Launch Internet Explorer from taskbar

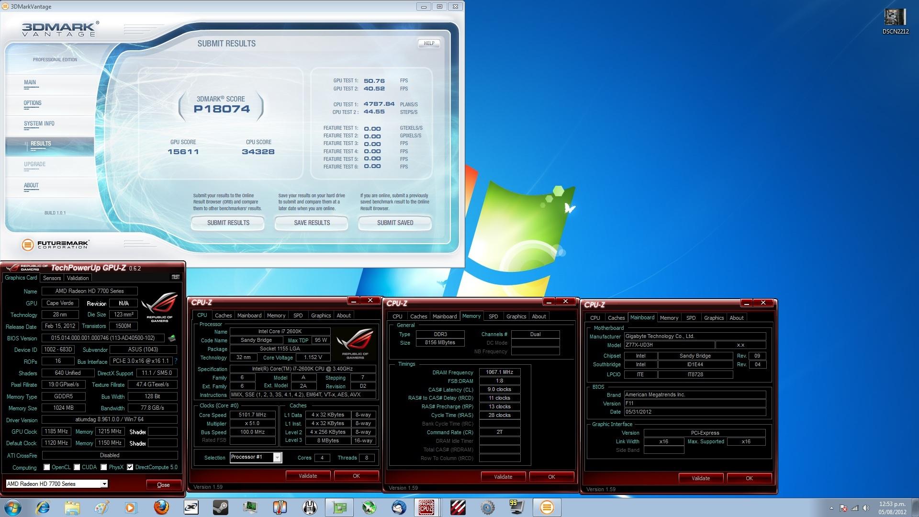[43, 507]
